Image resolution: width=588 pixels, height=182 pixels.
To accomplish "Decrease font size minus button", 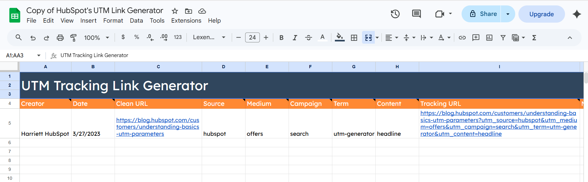I will click(238, 38).
